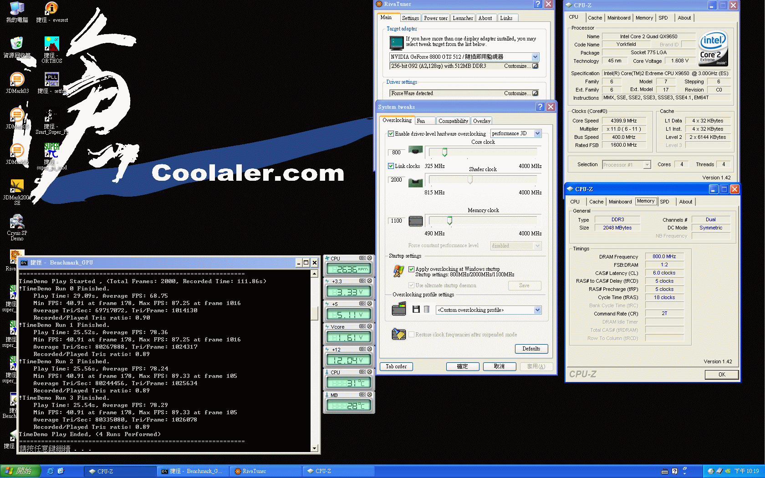Click the overclocking profile film-strip icon
This screenshot has height=478, width=765.
399,310
